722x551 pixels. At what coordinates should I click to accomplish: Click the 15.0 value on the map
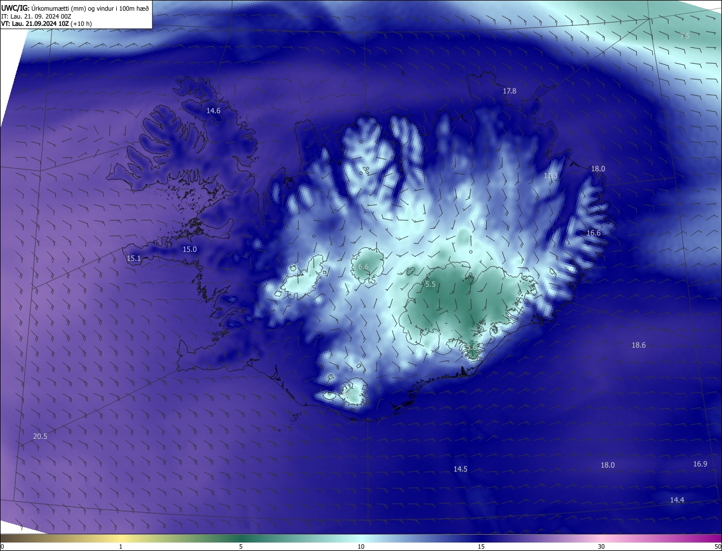click(190, 250)
